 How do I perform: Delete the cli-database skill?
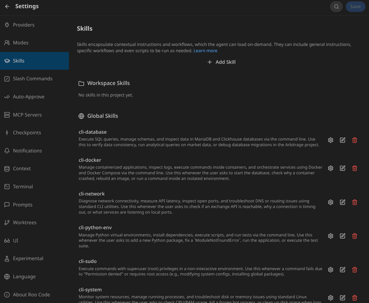point(354,140)
